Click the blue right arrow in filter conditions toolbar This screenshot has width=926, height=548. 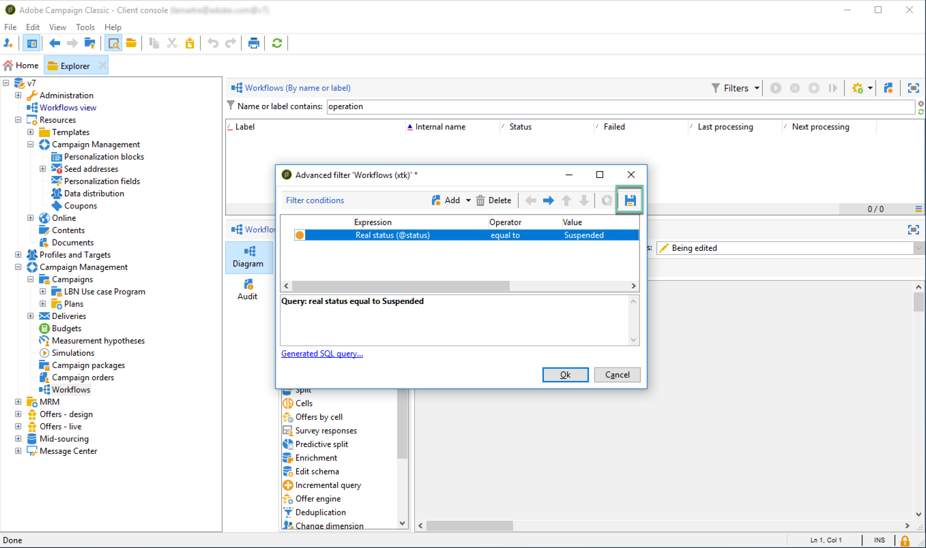point(548,200)
